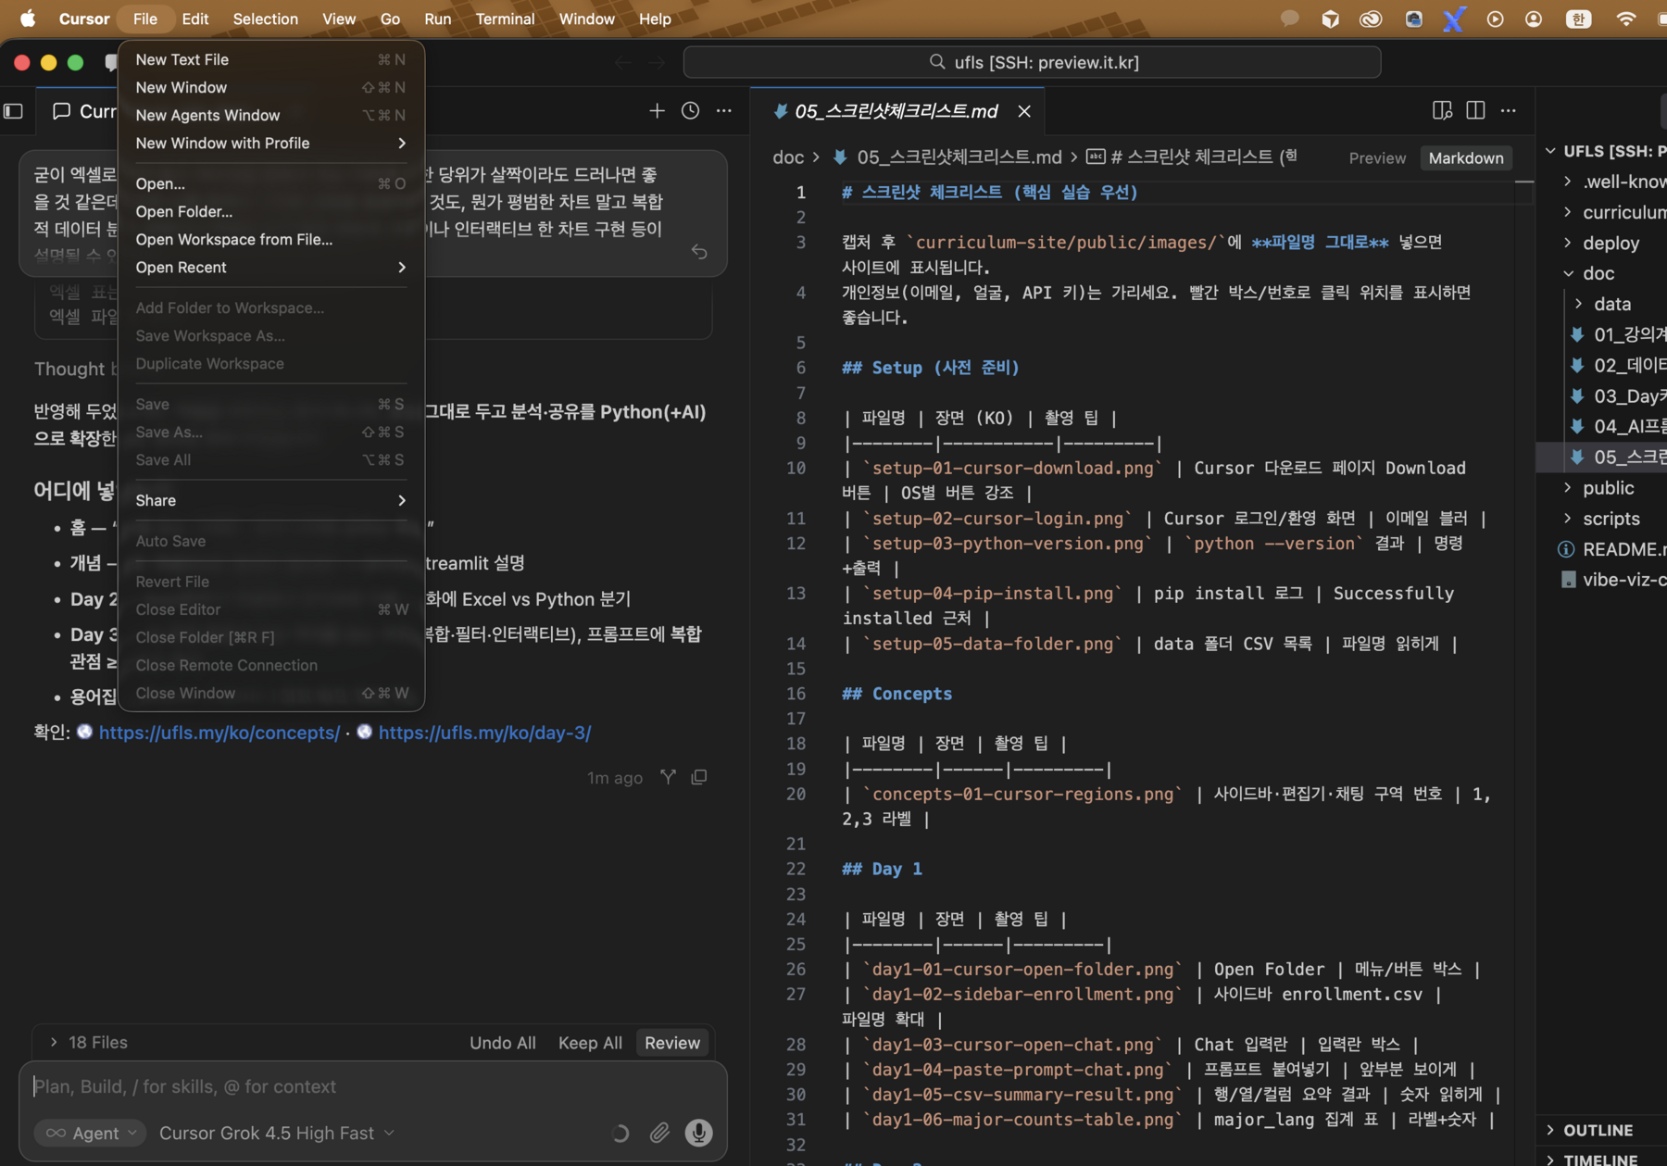The width and height of the screenshot is (1667, 1166).
Task: Expand the 18 Files list
Action: point(89,1042)
